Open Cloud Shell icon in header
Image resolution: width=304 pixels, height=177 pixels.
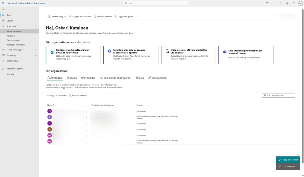(x=267, y=3)
